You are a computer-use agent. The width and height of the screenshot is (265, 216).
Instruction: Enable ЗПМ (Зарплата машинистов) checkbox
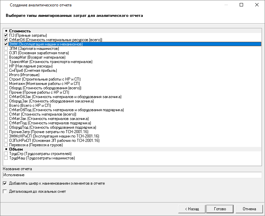6,49
